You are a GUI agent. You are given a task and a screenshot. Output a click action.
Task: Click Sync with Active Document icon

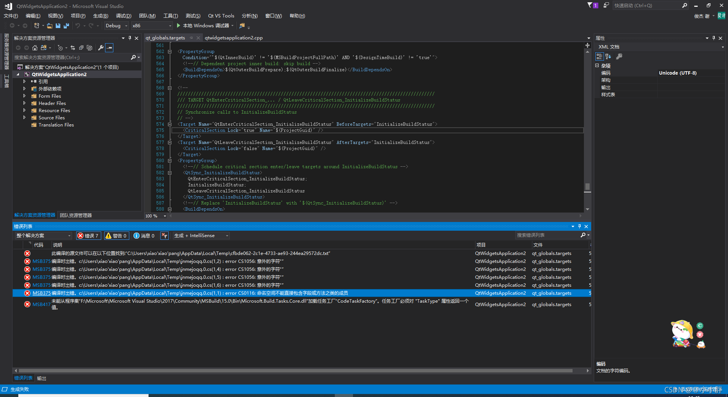(x=73, y=48)
